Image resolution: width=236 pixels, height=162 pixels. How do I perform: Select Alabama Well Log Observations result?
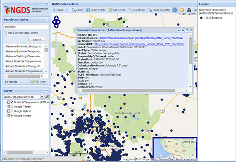tap(24, 56)
